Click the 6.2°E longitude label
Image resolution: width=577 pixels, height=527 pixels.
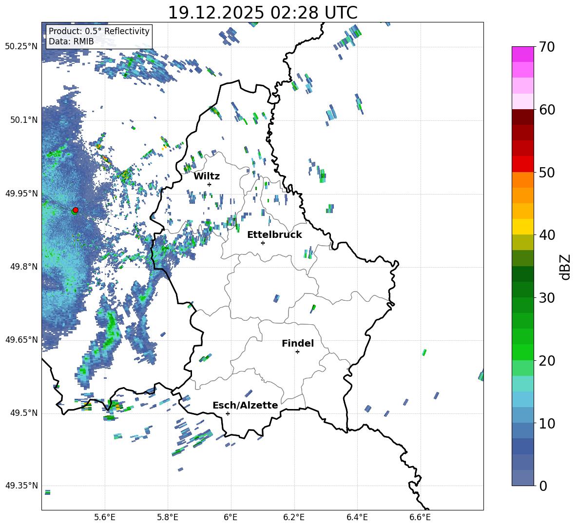coord(294,517)
